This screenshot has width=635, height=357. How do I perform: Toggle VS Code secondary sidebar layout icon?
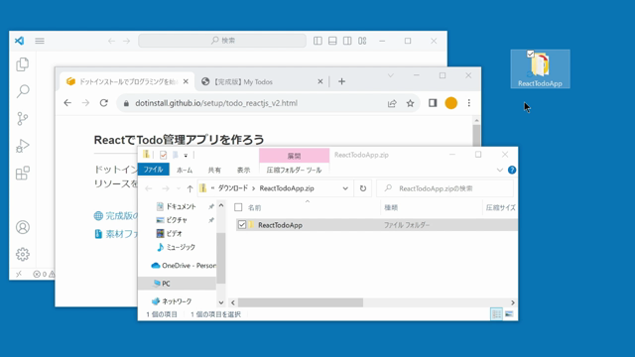click(x=347, y=41)
